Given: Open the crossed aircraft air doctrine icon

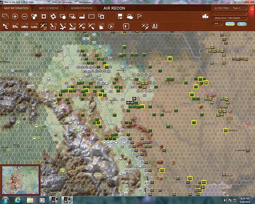Looking at the screenshot, I should 145,26.
